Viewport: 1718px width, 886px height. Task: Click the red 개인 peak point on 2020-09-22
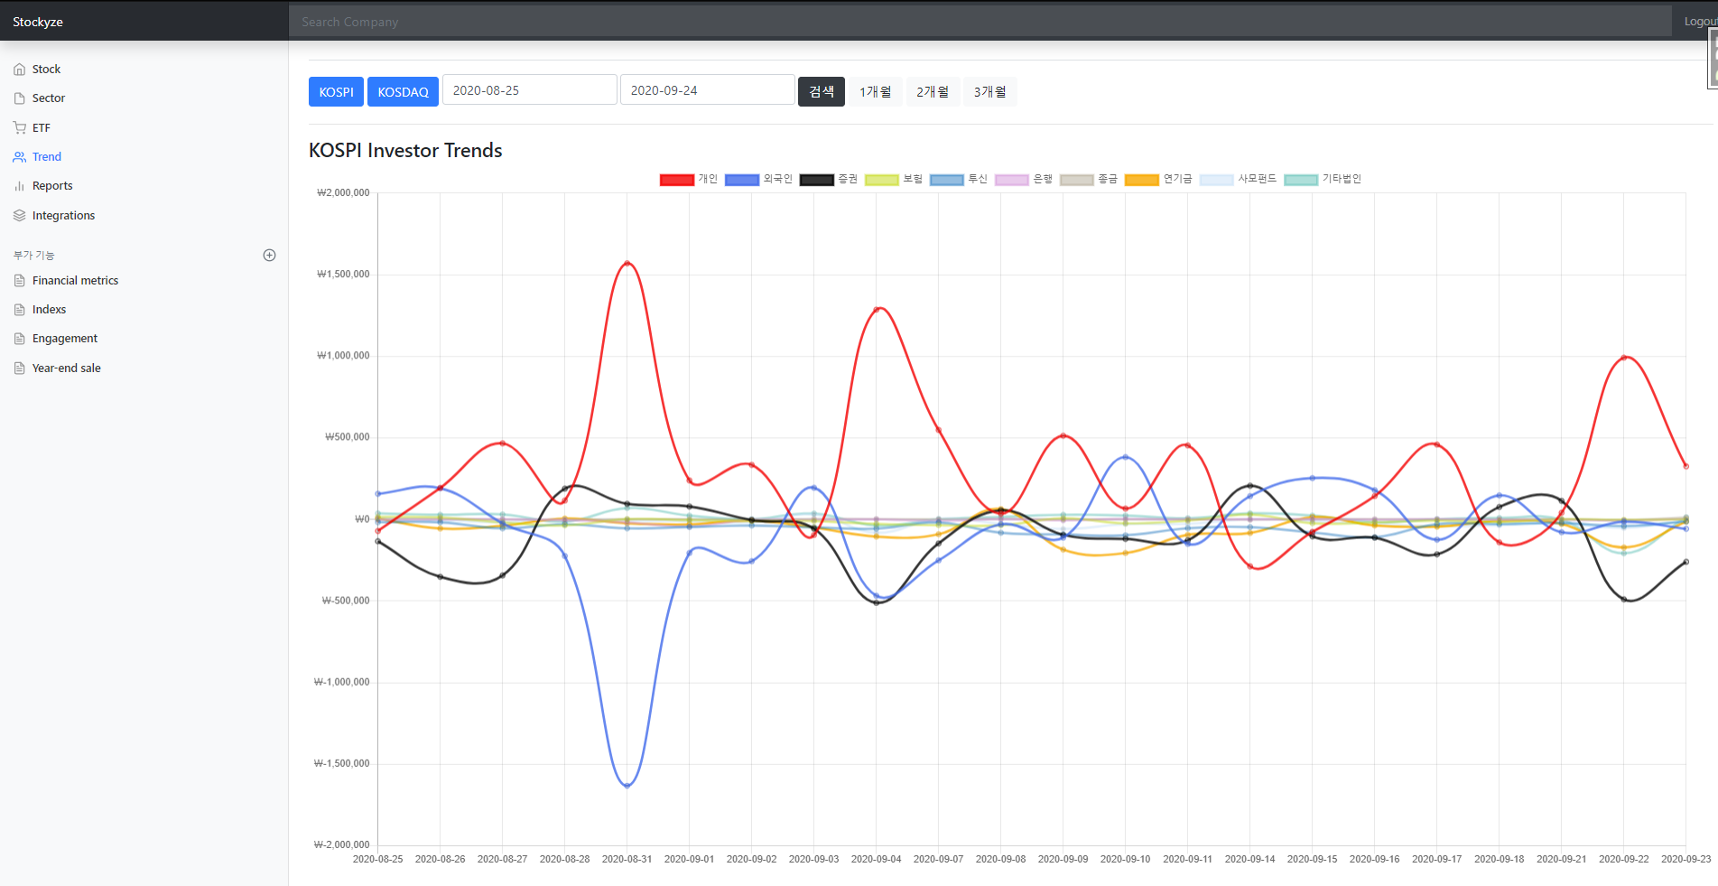tap(1624, 358)
